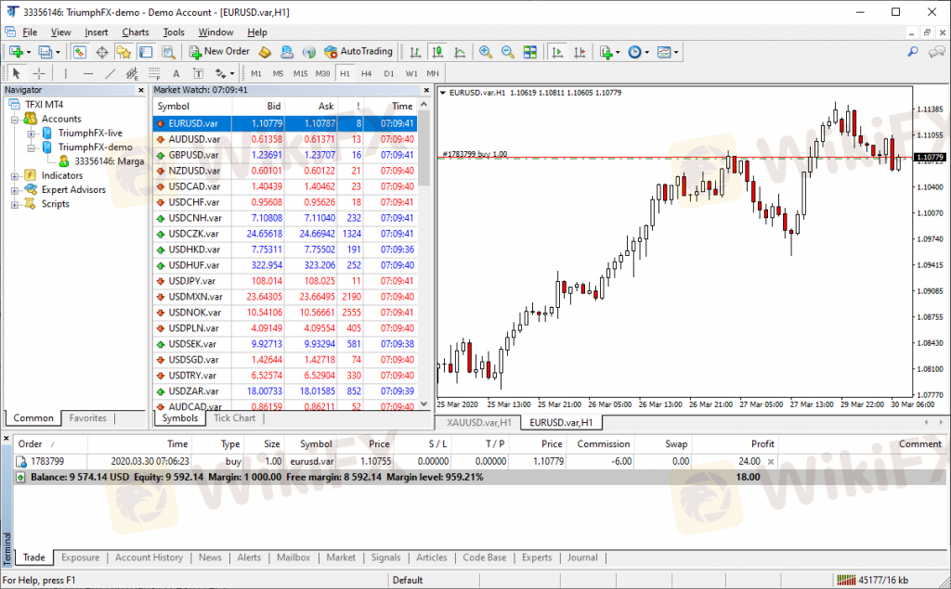This screenshot has width=951, height=589.
Task: Open the Charts menu
Action: 135,32
